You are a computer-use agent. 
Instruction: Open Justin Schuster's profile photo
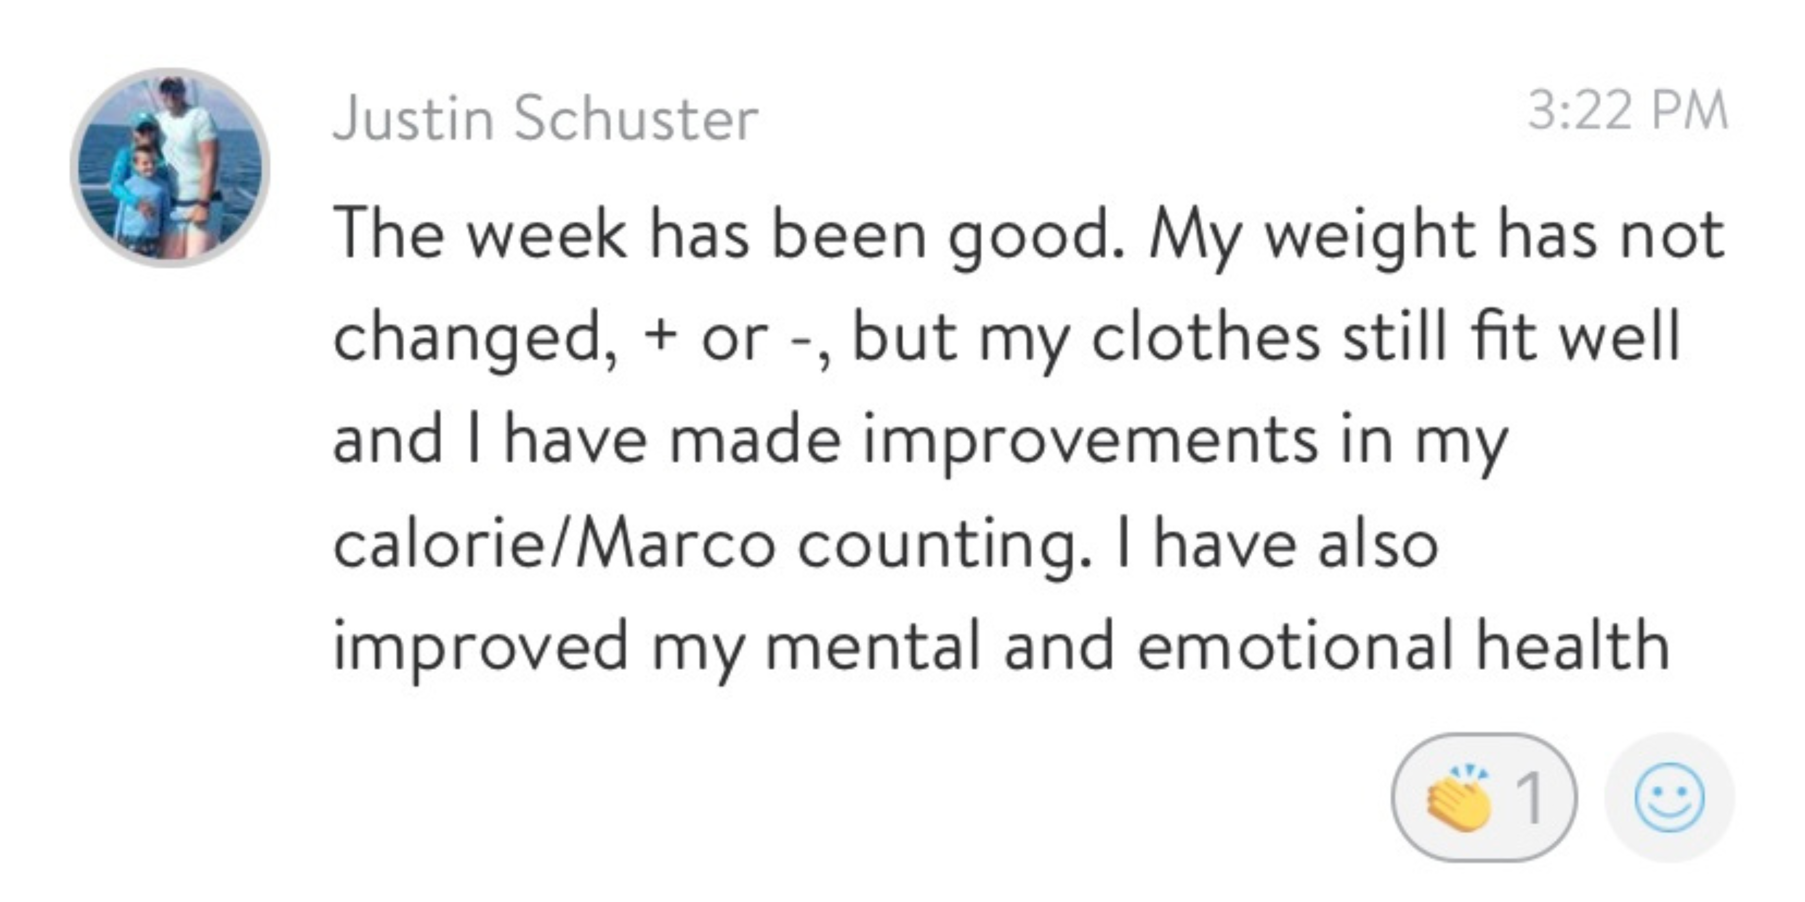click(x=170, y=168)
